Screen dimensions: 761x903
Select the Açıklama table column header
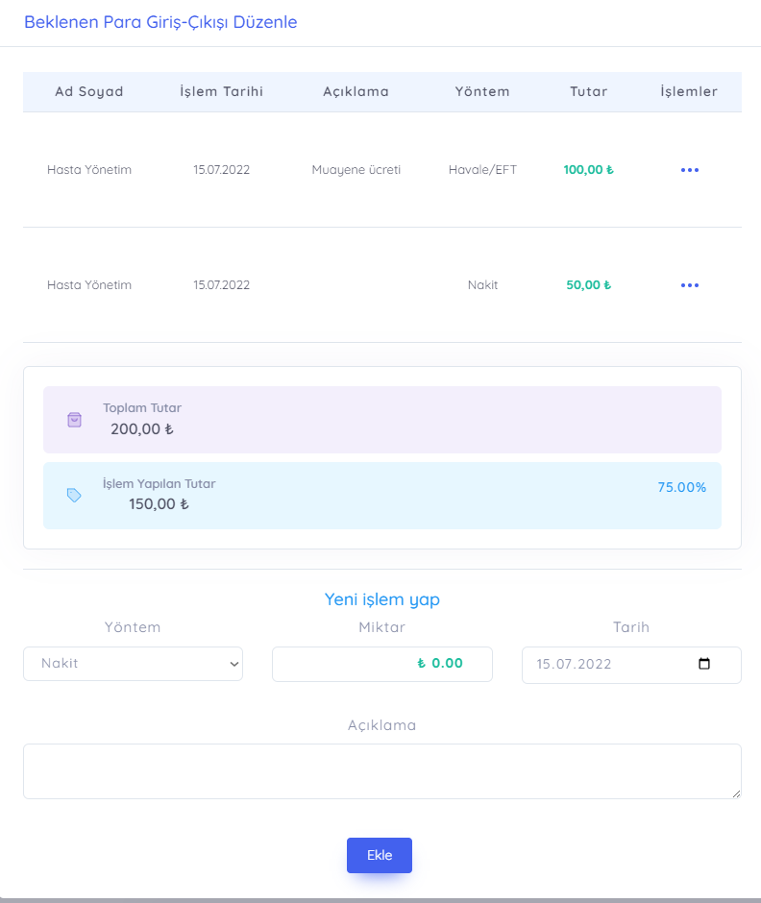[356, 92]
